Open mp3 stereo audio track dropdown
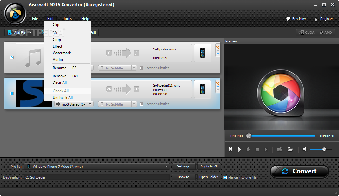The width and height of the screenshot is (339, 196). [90, 104]
